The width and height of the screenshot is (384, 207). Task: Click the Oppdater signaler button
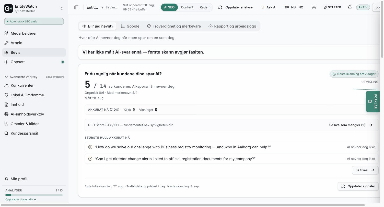tap(358, 186)
